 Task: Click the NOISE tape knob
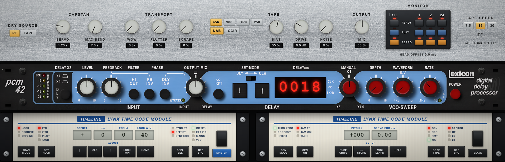click(326, 27)
